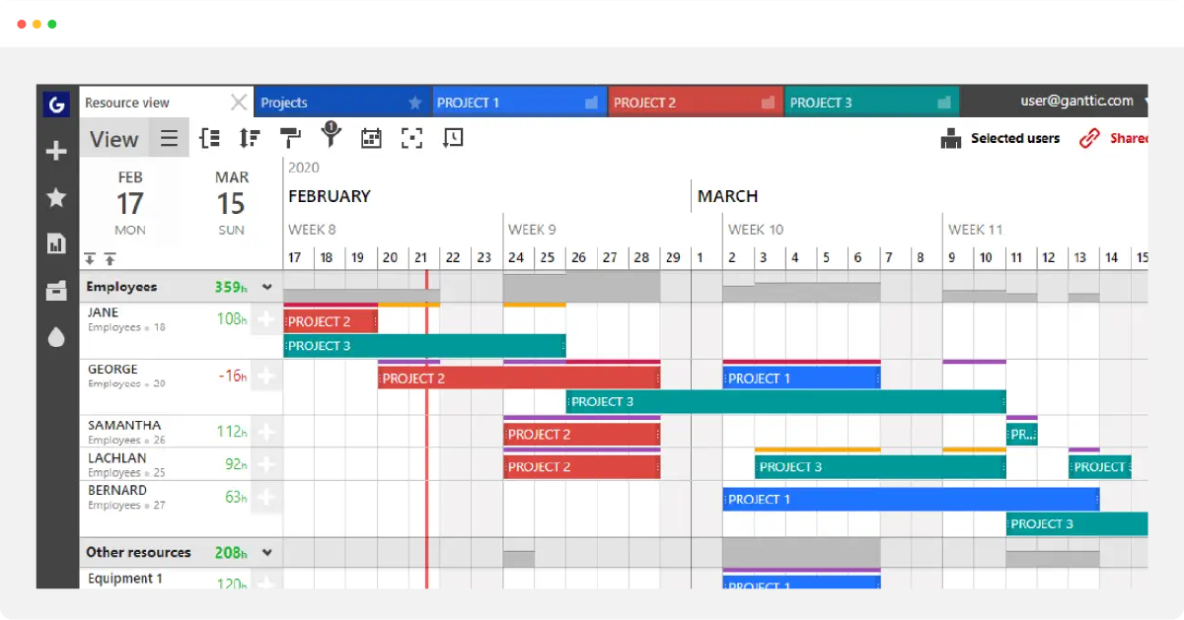This screenshot has height=620, width=1184.
Task: Click the Selected users button
Action: 1000,139
